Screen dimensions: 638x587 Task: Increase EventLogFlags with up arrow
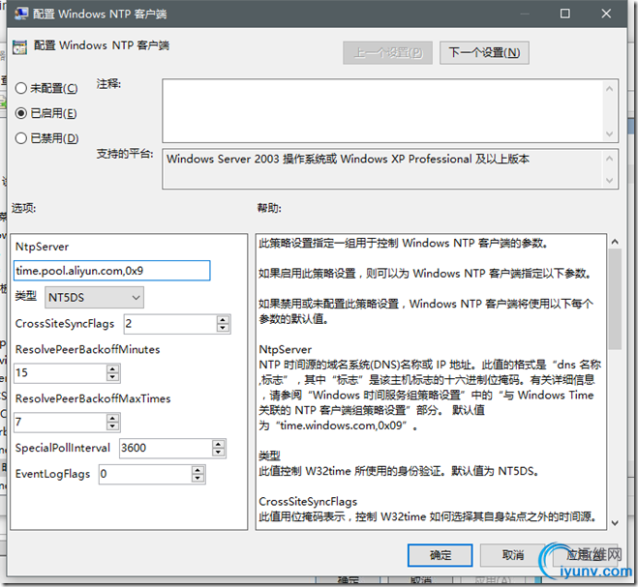197,470
